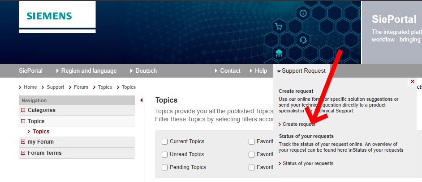
Task: Expand the Forum Terms plus icon
Action: point(23,153)
